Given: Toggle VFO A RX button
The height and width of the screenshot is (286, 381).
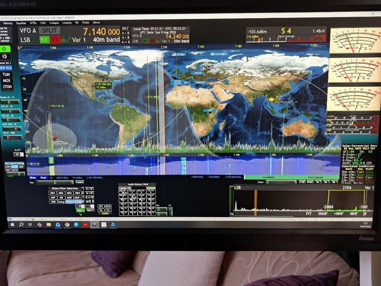Looking at the screenshot, I should [44, 39].
